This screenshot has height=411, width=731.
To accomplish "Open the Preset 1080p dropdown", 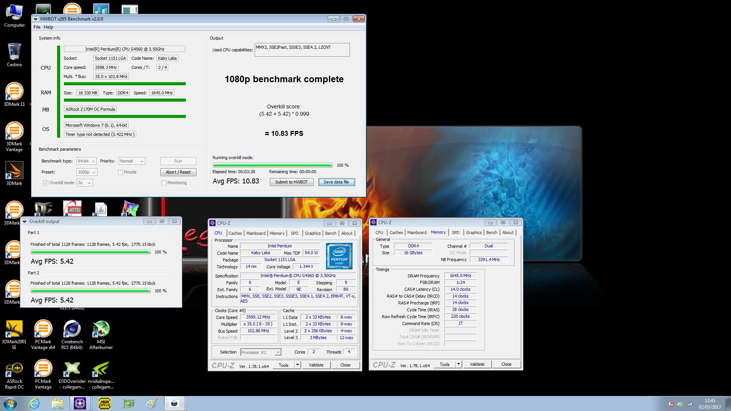I will click(x=87, y=172).
